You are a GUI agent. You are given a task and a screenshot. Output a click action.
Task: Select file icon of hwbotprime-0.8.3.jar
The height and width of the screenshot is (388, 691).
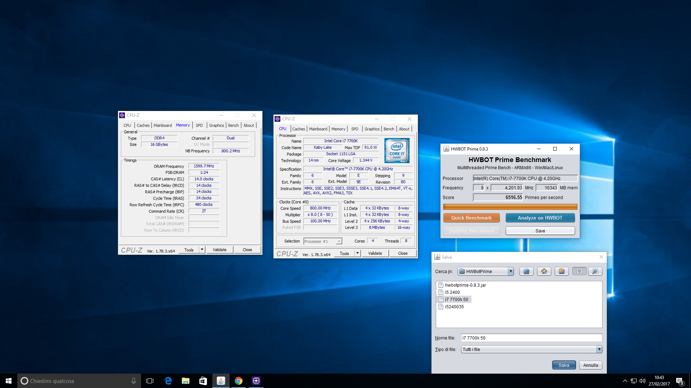pyautogui.click(x=441, y=285)
